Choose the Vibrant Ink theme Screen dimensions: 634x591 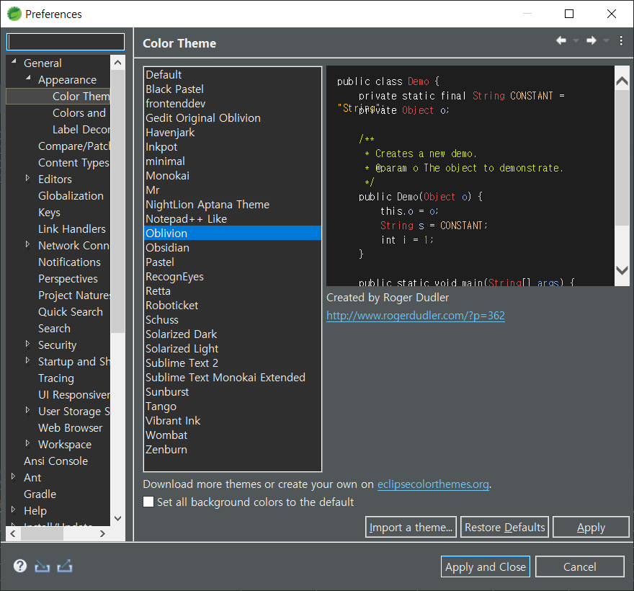[x=233, y=421]
